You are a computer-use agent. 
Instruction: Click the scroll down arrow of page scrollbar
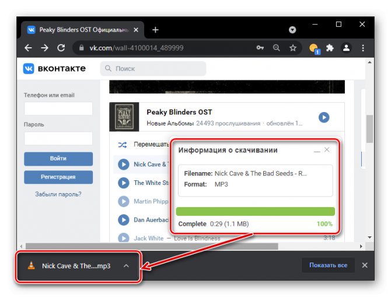(369, 237)
